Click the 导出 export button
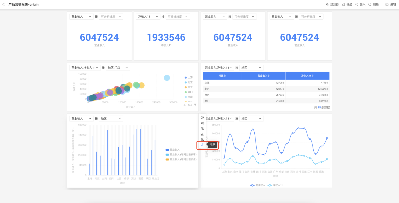The image size is (399, 203). tap(347, 4)
